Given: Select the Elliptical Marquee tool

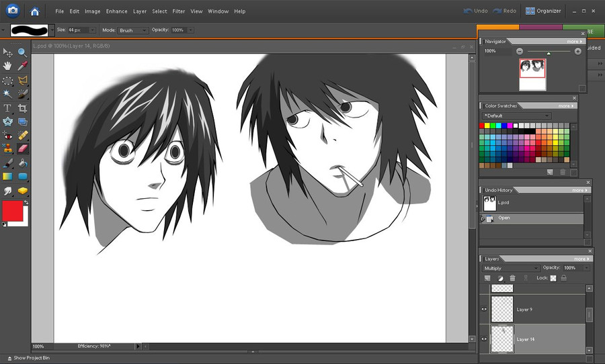Looking at the screenshot, I should click(7, 81).
